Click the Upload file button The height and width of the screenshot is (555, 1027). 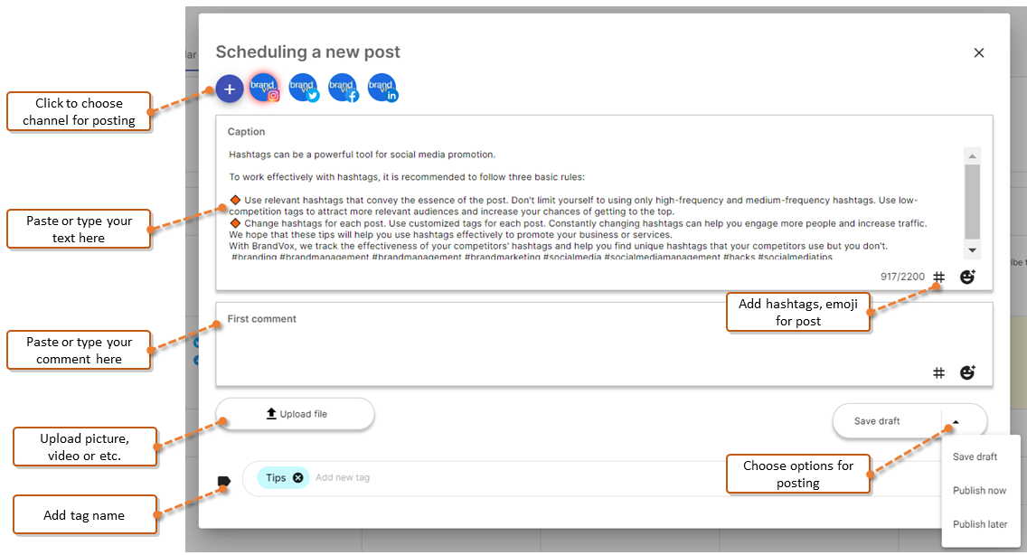coord(295,414)
